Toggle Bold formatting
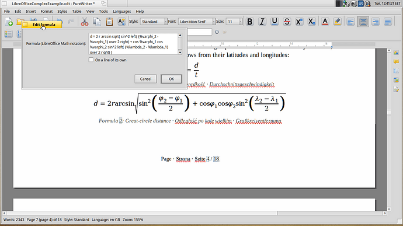Image resolution: width=403 pixels, height=226 pixels. [x=249, y=22]
